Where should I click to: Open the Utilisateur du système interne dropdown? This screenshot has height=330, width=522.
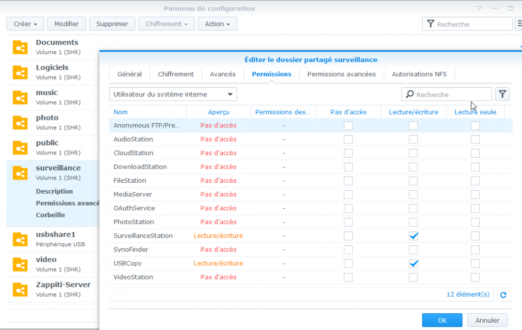click(173, 95)
